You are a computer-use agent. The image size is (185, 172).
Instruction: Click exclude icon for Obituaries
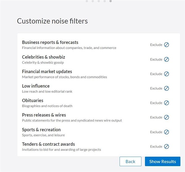point(166,103)
